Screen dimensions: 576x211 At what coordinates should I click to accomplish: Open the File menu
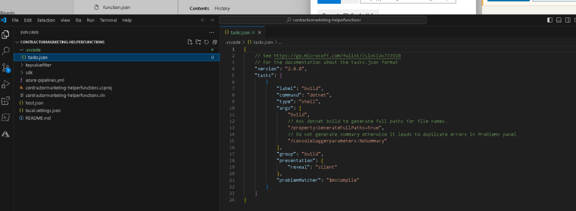coord(15,20)
